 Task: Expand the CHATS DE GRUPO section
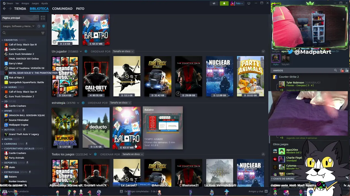pos(283,179)
